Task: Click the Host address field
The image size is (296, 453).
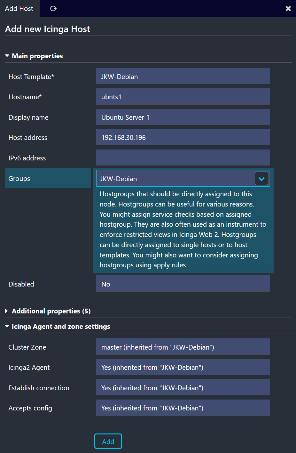Action: point(183,137)
